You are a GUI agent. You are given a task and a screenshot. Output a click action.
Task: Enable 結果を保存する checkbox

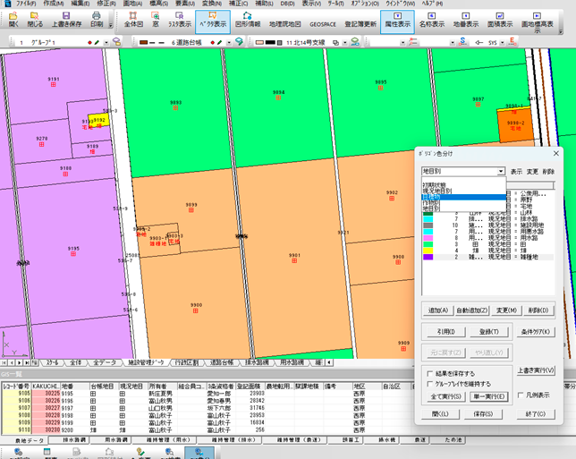coord(430,373)
